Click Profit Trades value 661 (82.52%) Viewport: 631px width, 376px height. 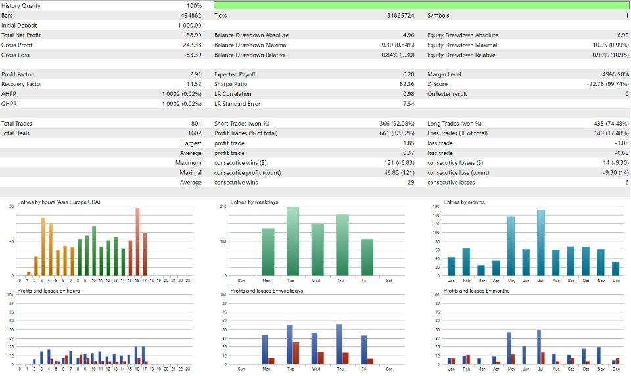[397, 133]
